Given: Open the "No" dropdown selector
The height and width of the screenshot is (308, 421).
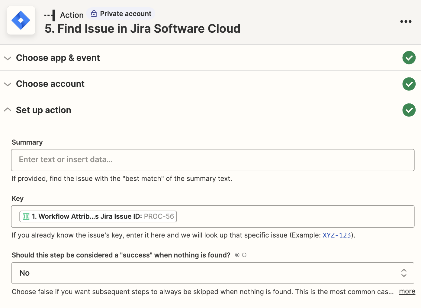Looking at the screenshot, I should 213,273.
